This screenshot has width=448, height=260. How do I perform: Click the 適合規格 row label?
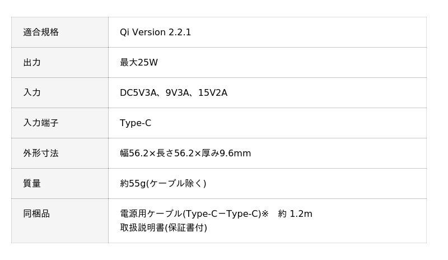click(x=41, y=32)
